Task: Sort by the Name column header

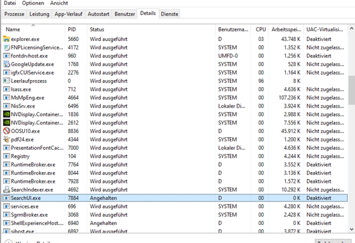Action: [x=34, y=29]
